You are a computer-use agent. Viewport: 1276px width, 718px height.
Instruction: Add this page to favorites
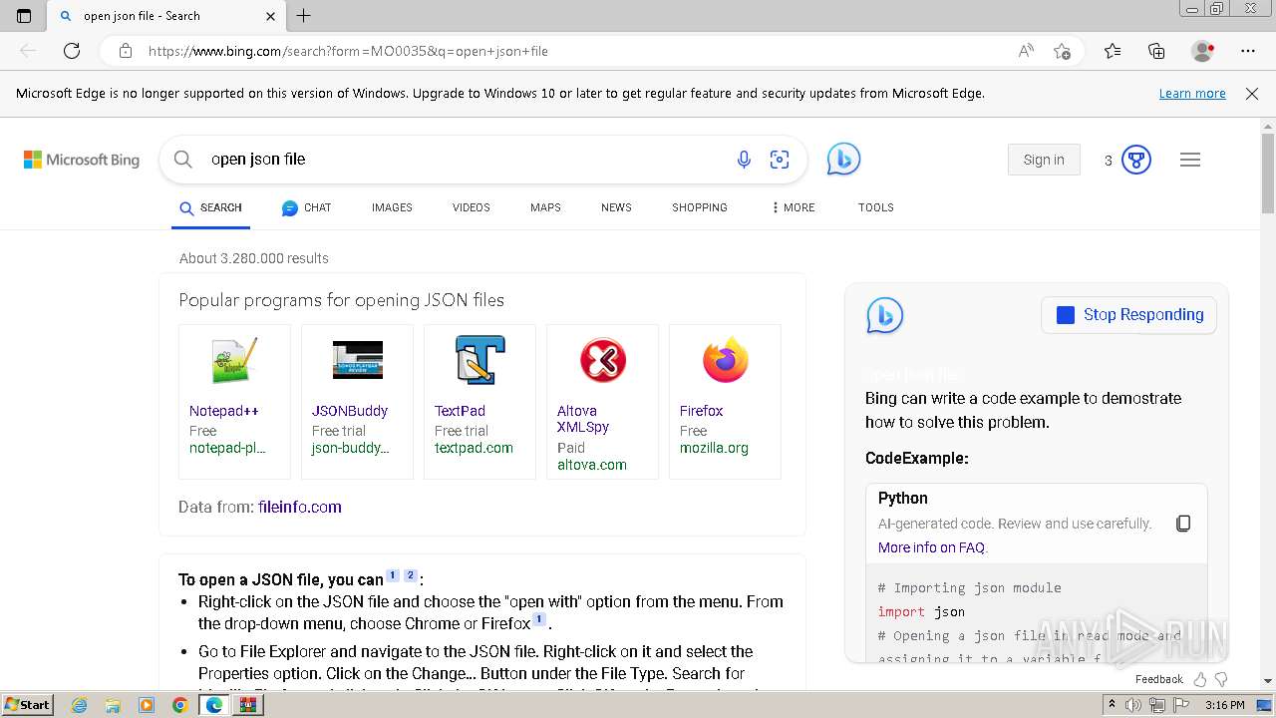pos(1063,51)
